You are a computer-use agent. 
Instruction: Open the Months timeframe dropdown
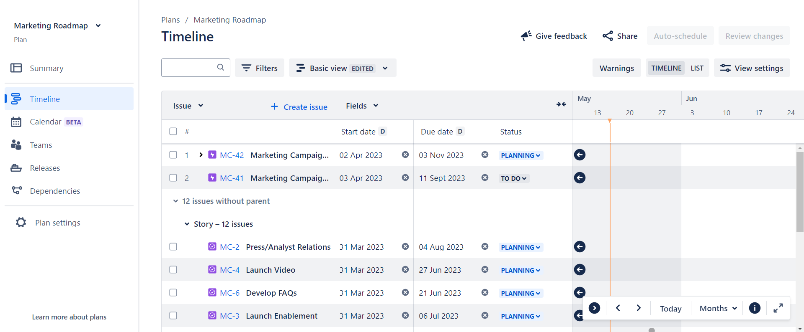[718, 308]
